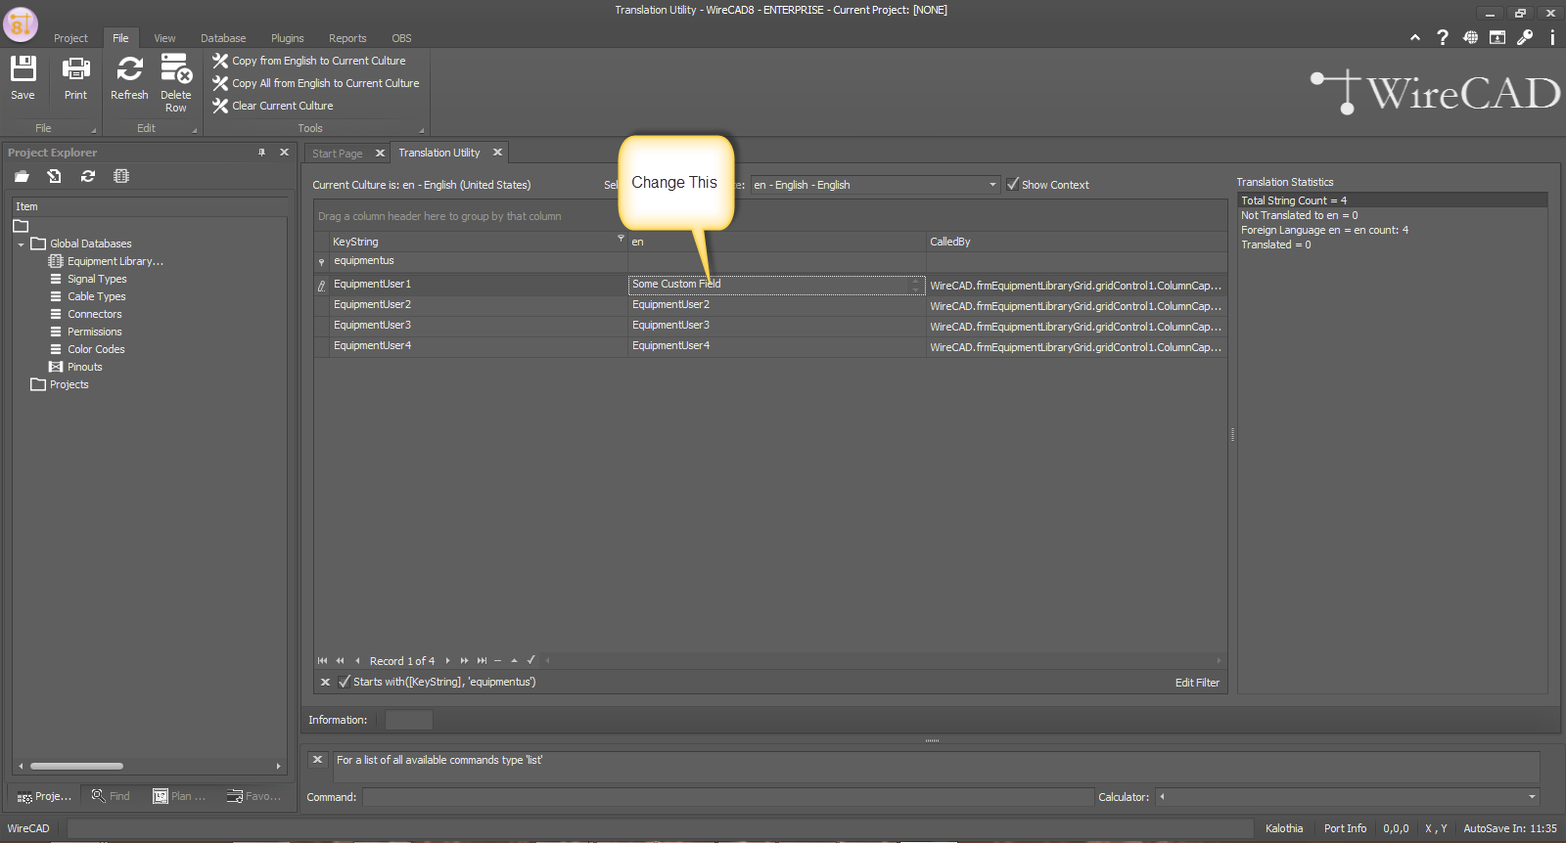1566x843 pixels.
Task: Click the equipment chip icon in Project Explorer toolbar
Action: pos(121,176)
